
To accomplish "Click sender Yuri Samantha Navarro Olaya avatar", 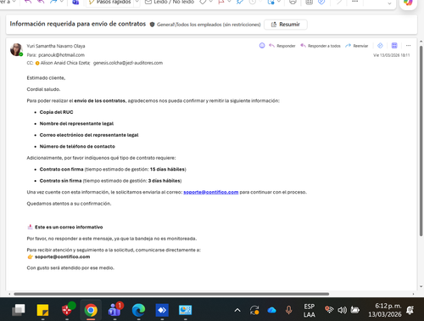I will tap(16, 50).
